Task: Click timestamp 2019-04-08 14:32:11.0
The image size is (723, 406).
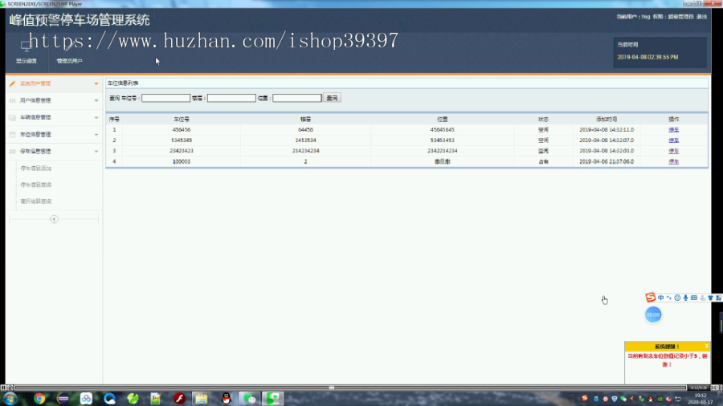Action: pyautogui.click(x=607, y=130)
